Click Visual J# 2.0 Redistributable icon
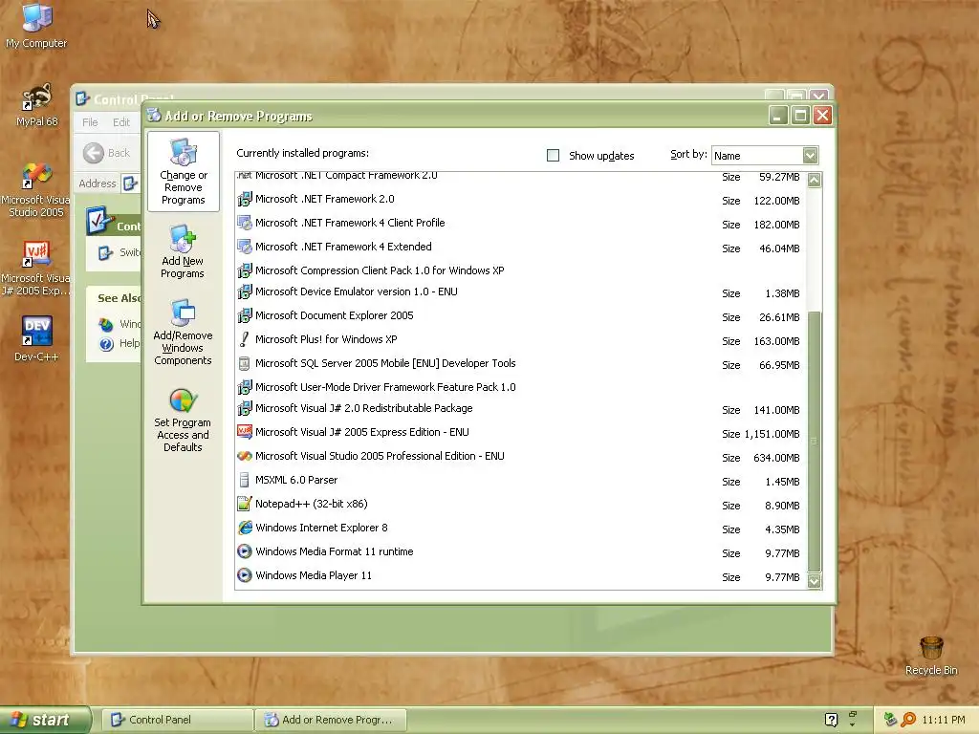Viewport: 979px width, 734px height. [x=245, y=409]
